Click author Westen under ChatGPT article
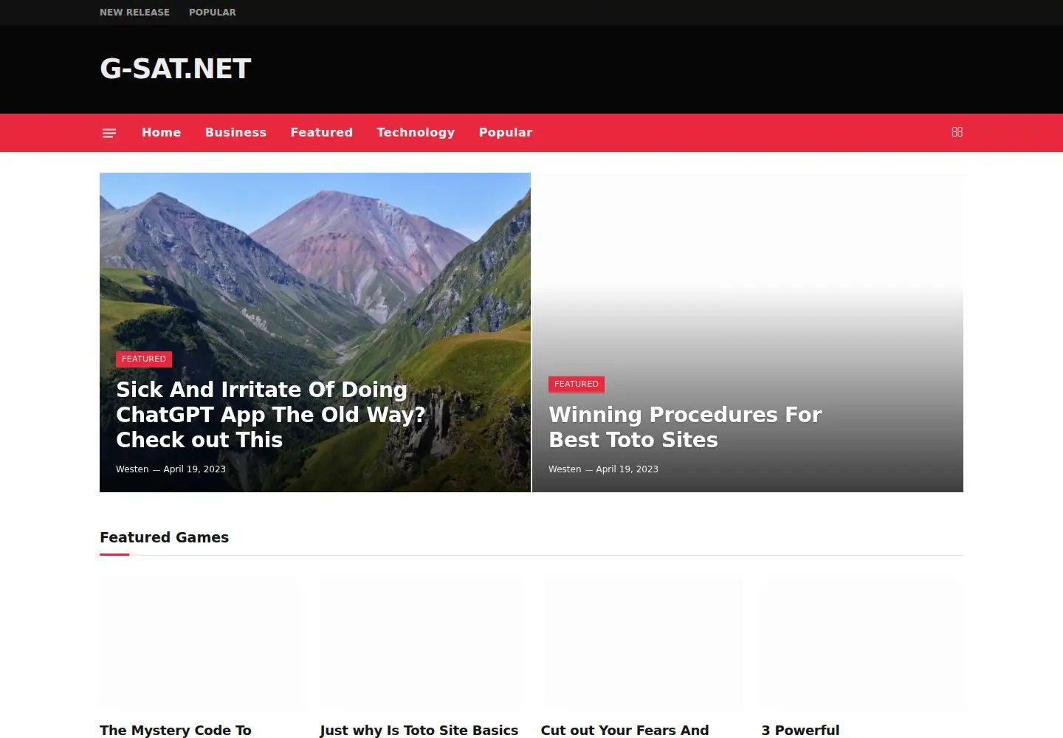The width and height of the screenshot is (1063, 738). tap(132, 469)
